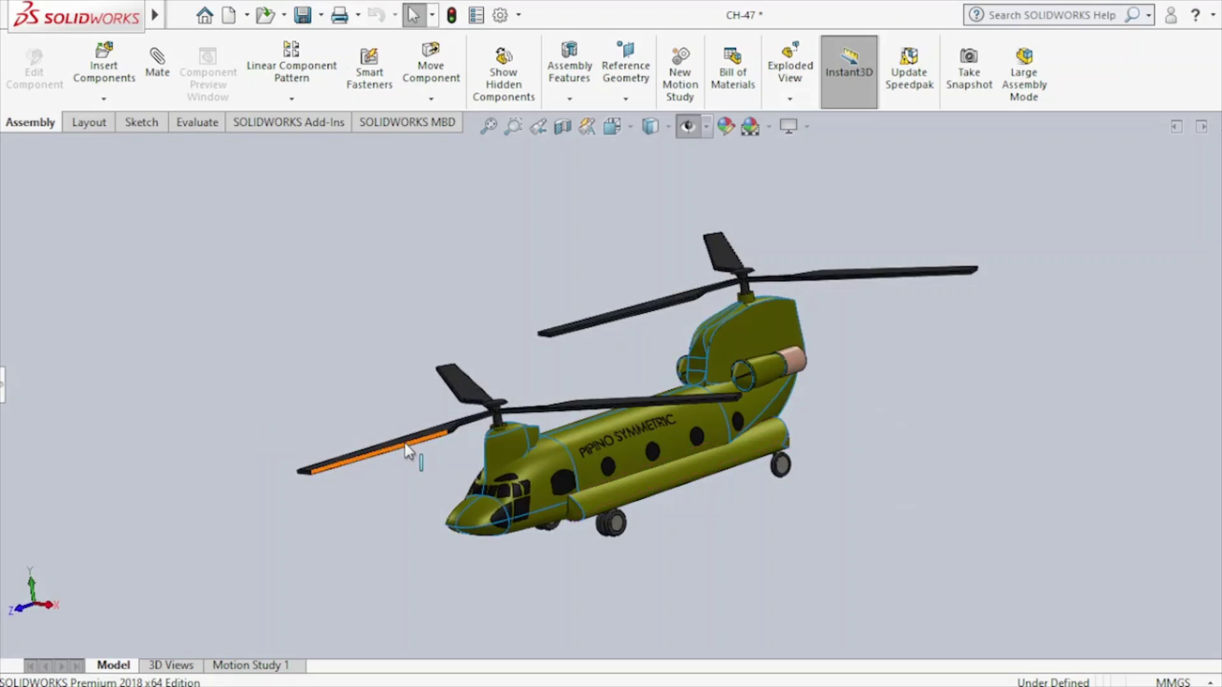Open the Motion Study 1 tab

tap(251, 665)
